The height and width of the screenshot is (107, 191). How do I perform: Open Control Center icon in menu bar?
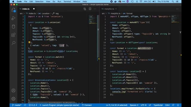(177, 1)
